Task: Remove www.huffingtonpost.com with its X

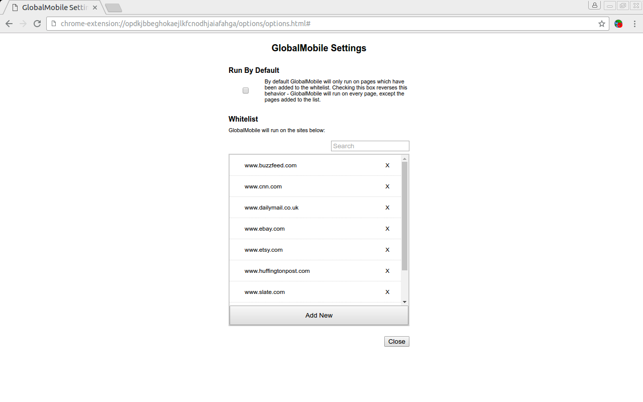Action: click(387, 271)
